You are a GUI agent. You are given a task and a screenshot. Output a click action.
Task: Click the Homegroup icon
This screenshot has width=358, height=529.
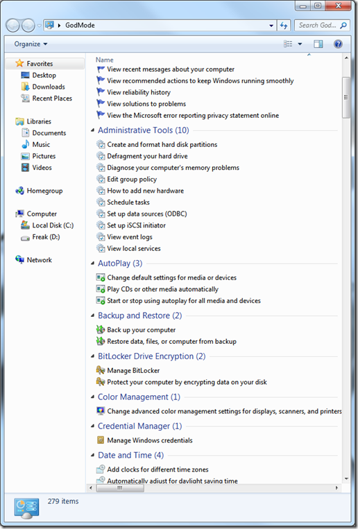coord(20,191)
